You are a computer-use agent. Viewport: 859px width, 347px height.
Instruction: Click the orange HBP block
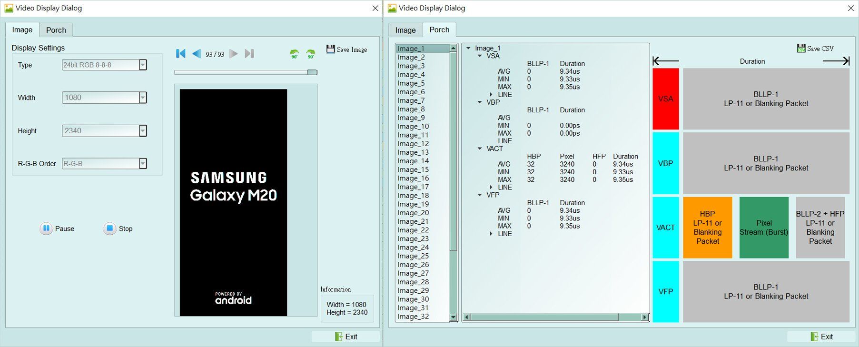tap(708, 228)
